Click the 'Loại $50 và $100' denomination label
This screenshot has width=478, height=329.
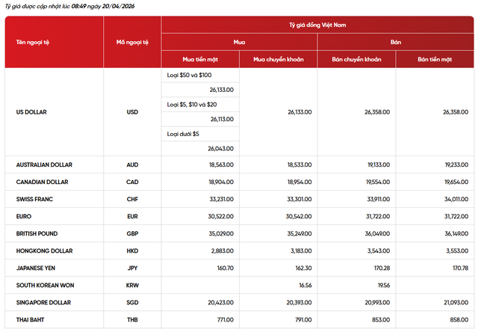190,76
